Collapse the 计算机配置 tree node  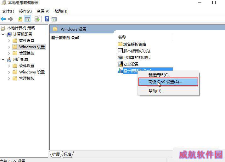click(3, 34)
